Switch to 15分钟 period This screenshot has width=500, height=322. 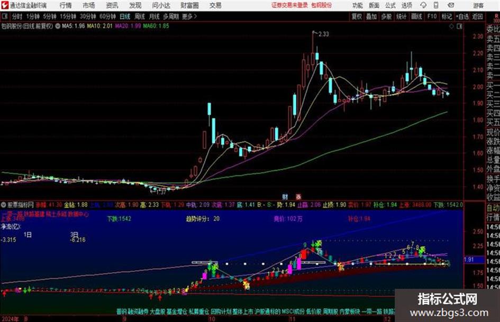[68, 16]
